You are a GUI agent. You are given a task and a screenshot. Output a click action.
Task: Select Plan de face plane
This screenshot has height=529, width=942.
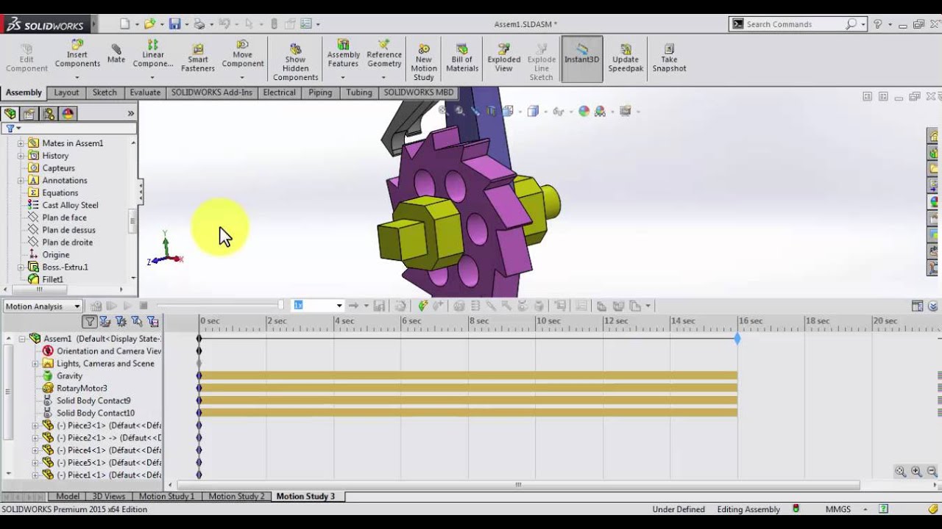click(64, 218)
